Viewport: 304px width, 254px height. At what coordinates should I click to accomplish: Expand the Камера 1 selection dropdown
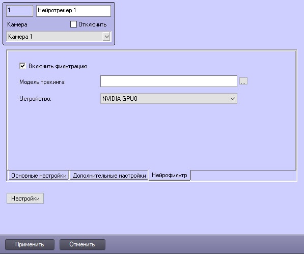click(59, 37)
